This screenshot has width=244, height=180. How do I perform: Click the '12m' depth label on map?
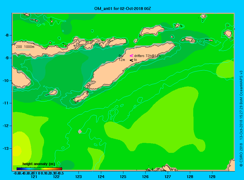point(122,60)
